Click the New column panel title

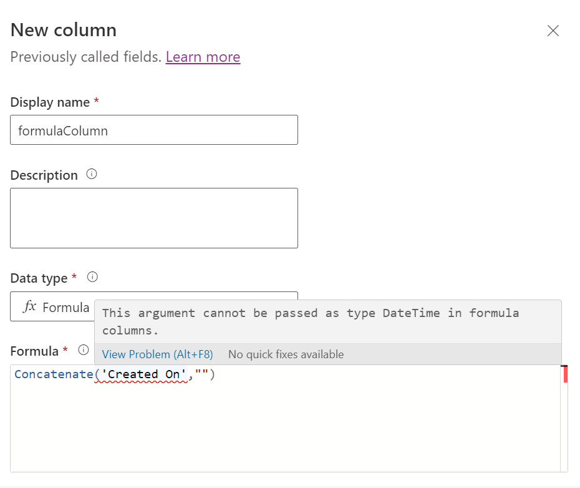tap(62, 29)
